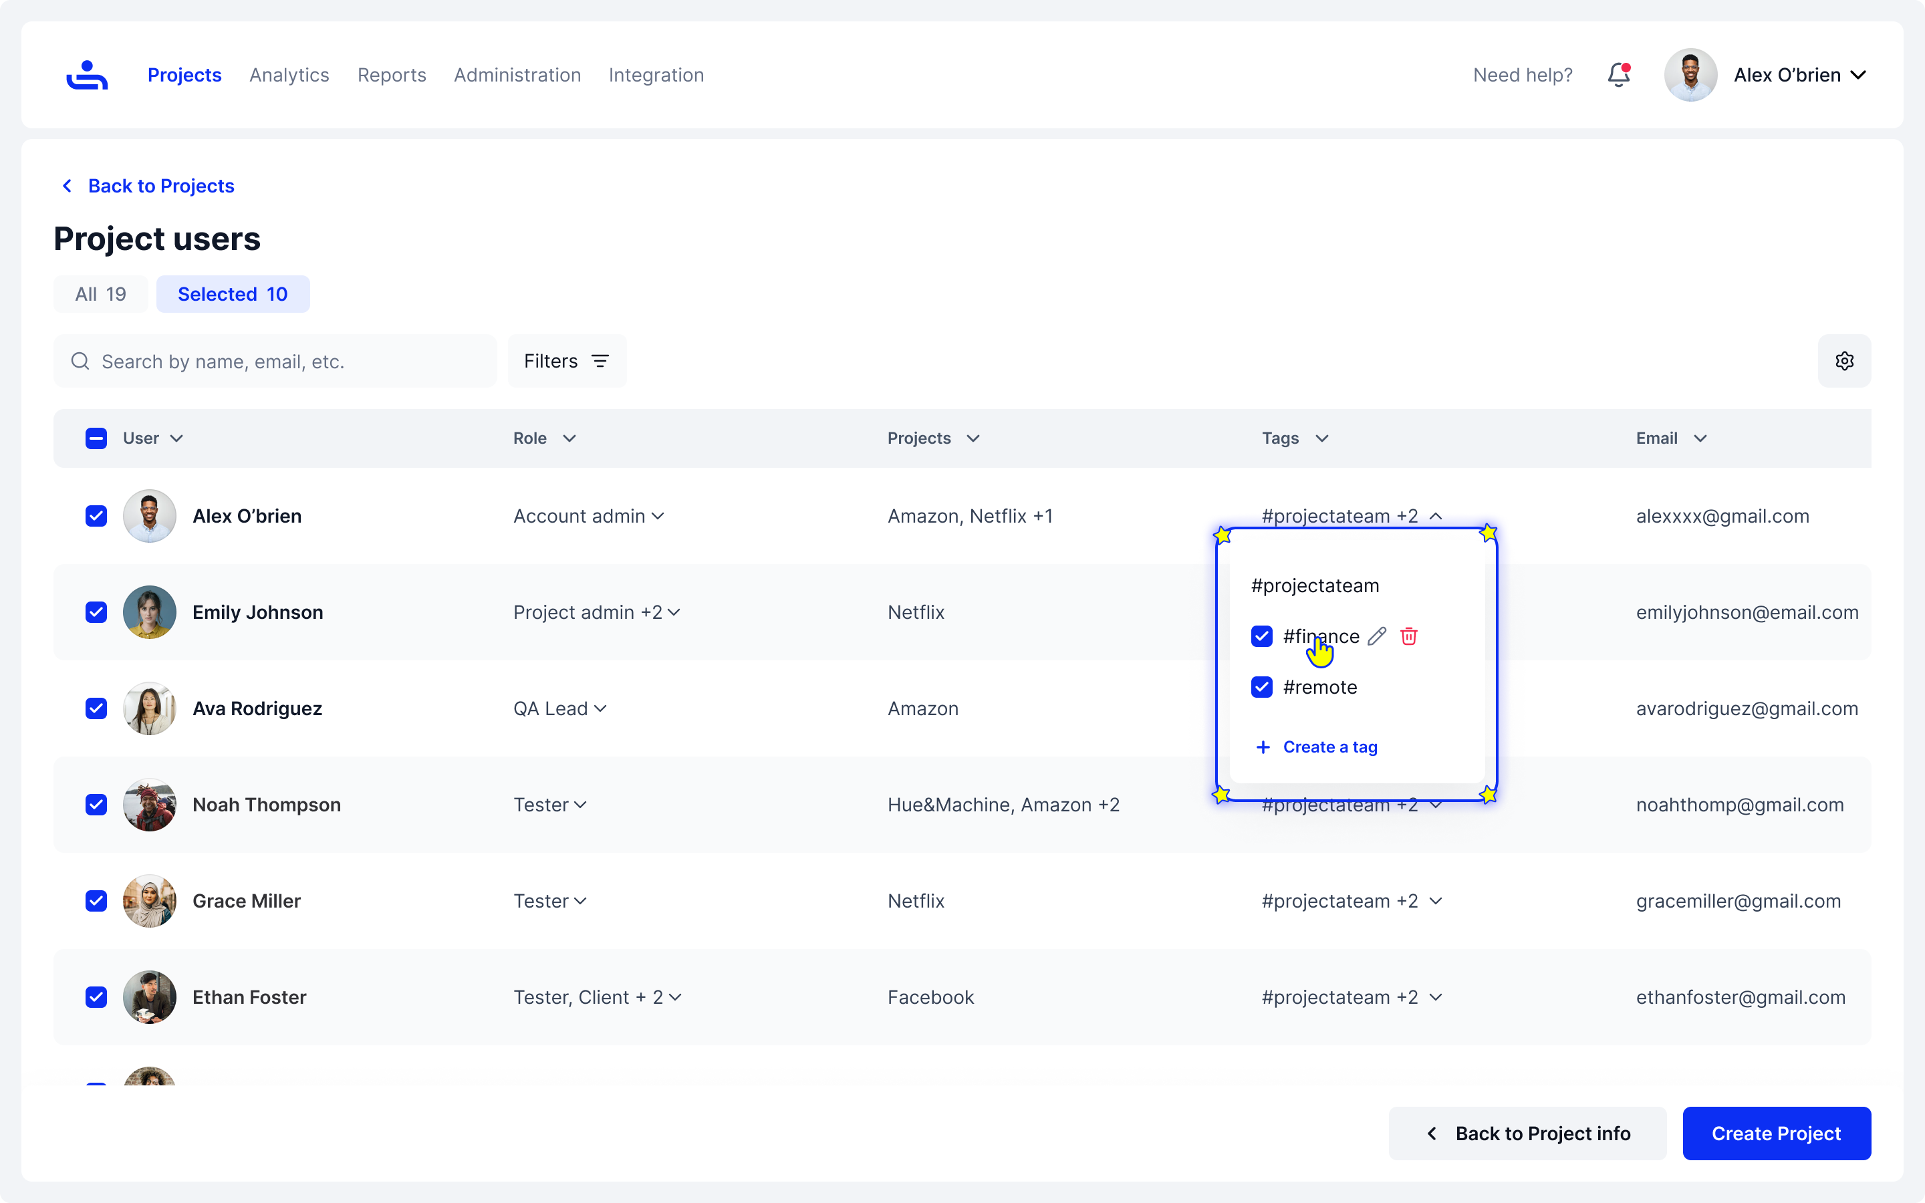
Task: Open table settings gear icon
Action: pos(1844,361)
